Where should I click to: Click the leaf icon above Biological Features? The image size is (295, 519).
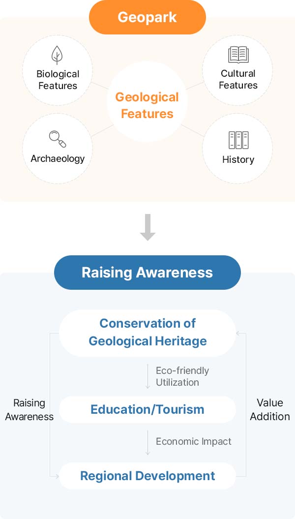pos(58,55)
